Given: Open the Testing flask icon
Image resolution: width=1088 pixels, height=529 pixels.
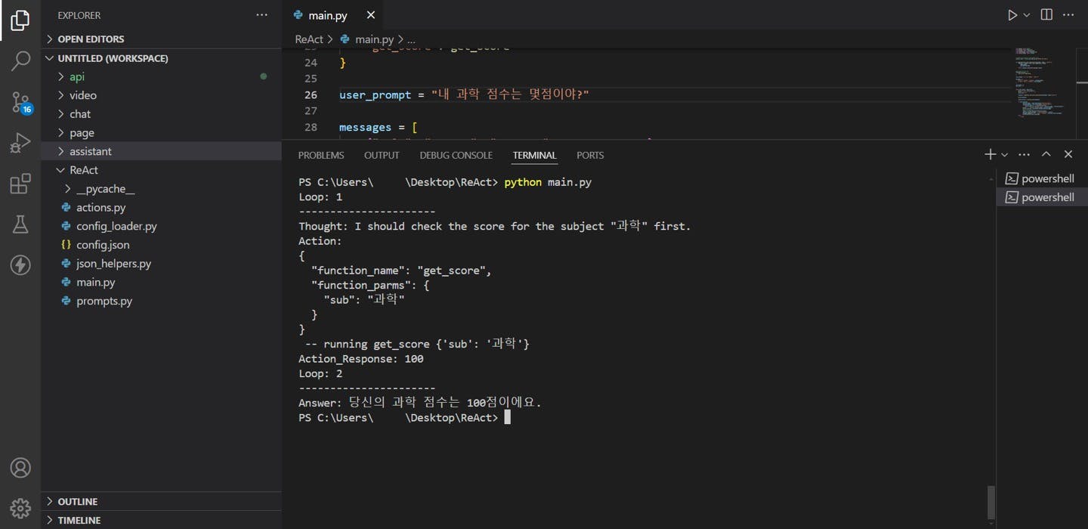Looking at the screenshot, I should [20, 224].
